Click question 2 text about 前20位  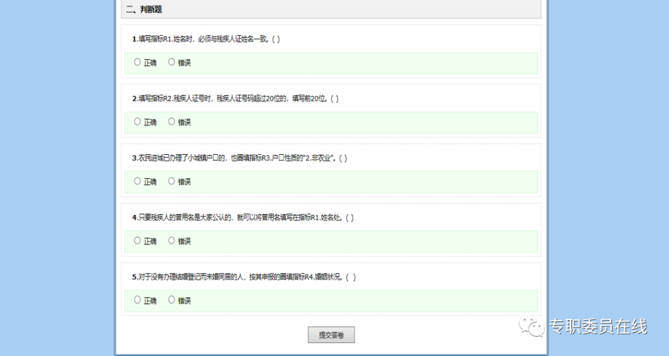235,98
